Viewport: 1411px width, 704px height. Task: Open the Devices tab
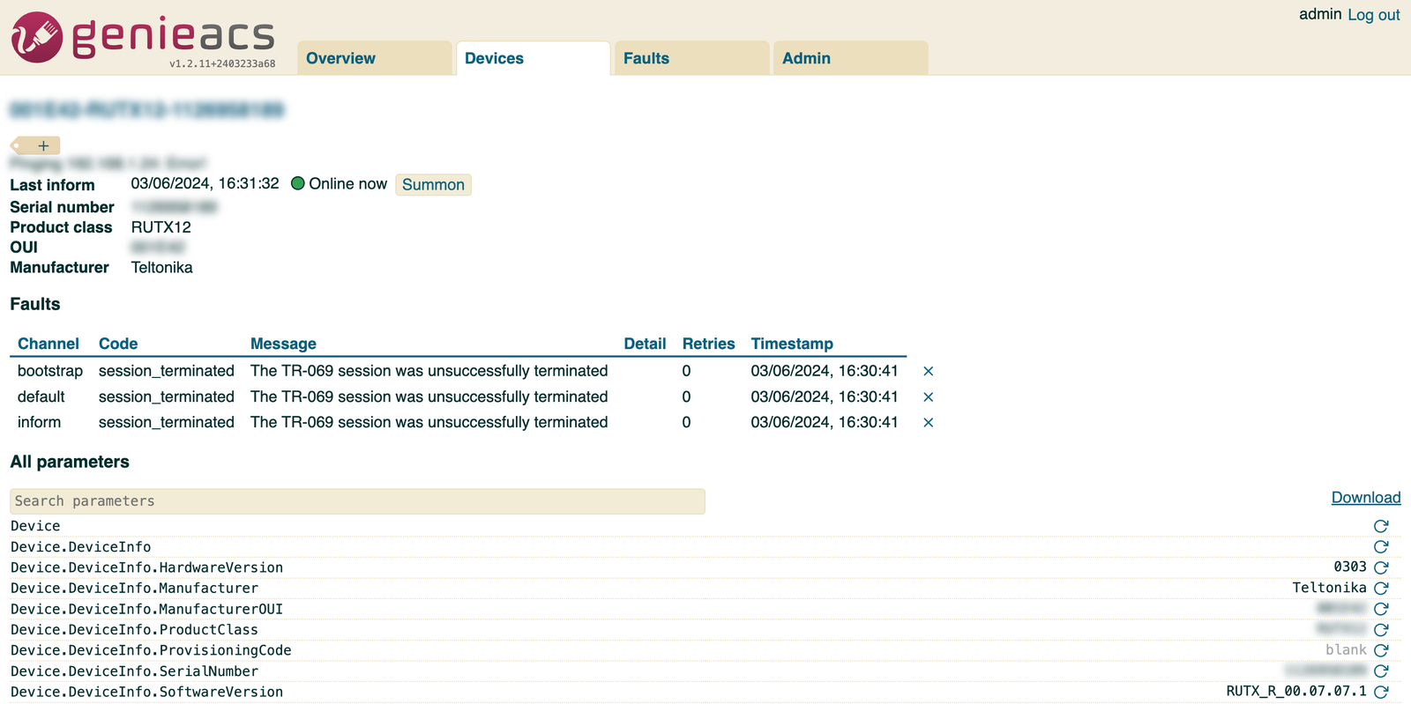[534, 58]
